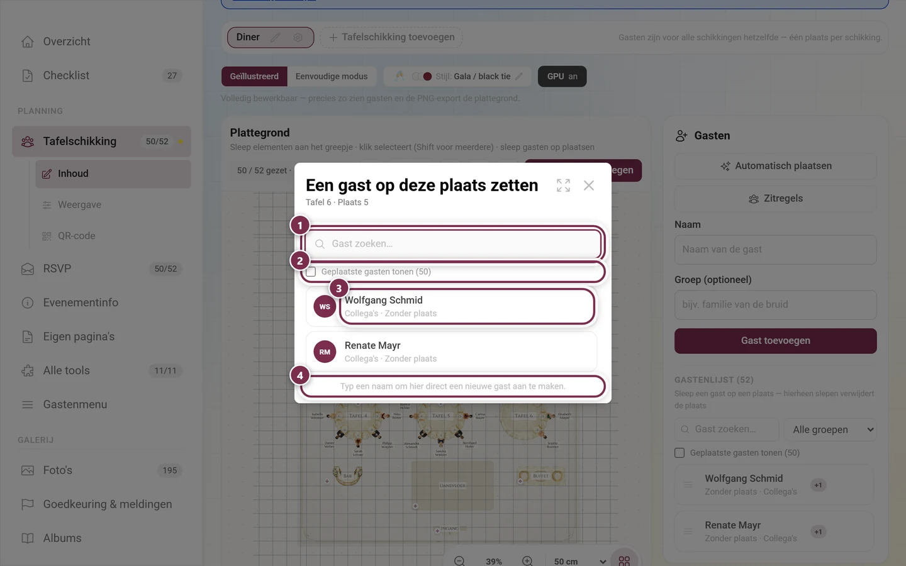Click the zoom out magnifier icon
Screen dimensions: 906x566
tap(460, 561)
